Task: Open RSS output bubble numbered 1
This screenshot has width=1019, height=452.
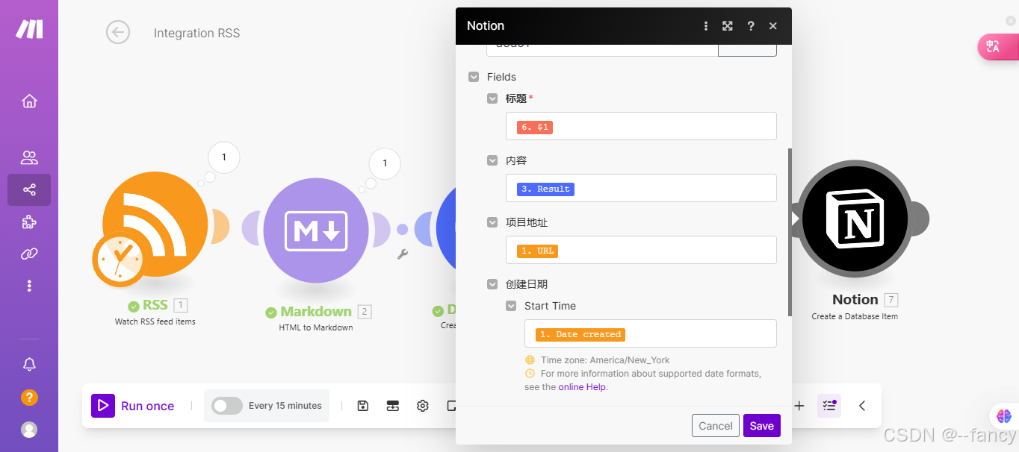Action: point(223,157)
